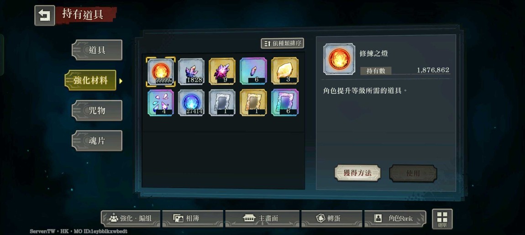Open the 依種類排序 sort option
Viewport: 525px width, 235px height.
coord(282,43)
